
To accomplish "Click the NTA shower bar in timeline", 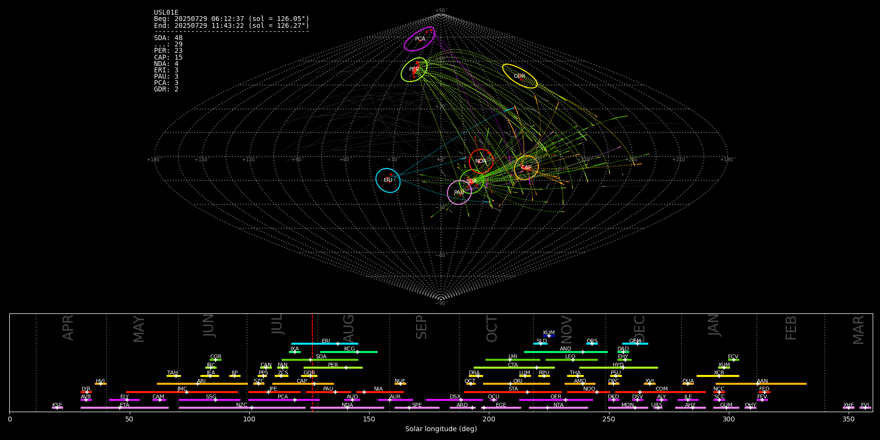I will pos(558,408).
